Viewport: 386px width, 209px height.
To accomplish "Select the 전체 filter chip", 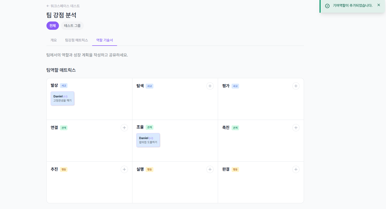I will (x=52, y=25).
